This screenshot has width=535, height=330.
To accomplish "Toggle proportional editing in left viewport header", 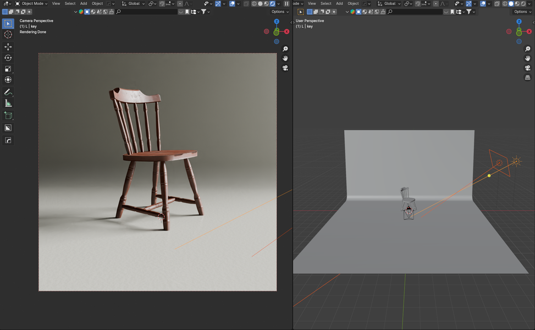I will (x=180, y=3).
